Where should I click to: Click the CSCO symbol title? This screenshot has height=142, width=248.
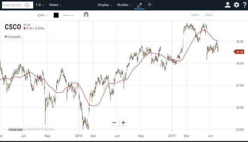[13, 27]
